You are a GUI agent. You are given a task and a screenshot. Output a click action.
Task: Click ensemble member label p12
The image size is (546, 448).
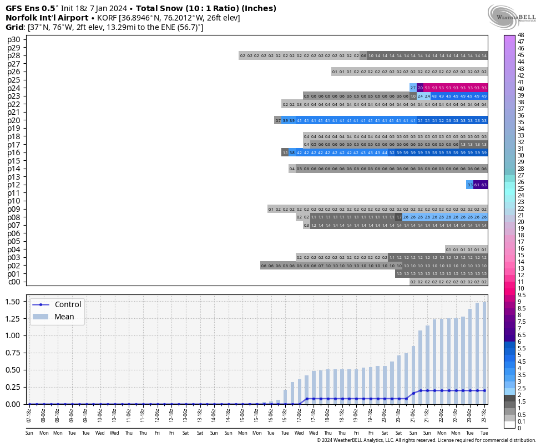pyautogui.click(x=14, y=185)
